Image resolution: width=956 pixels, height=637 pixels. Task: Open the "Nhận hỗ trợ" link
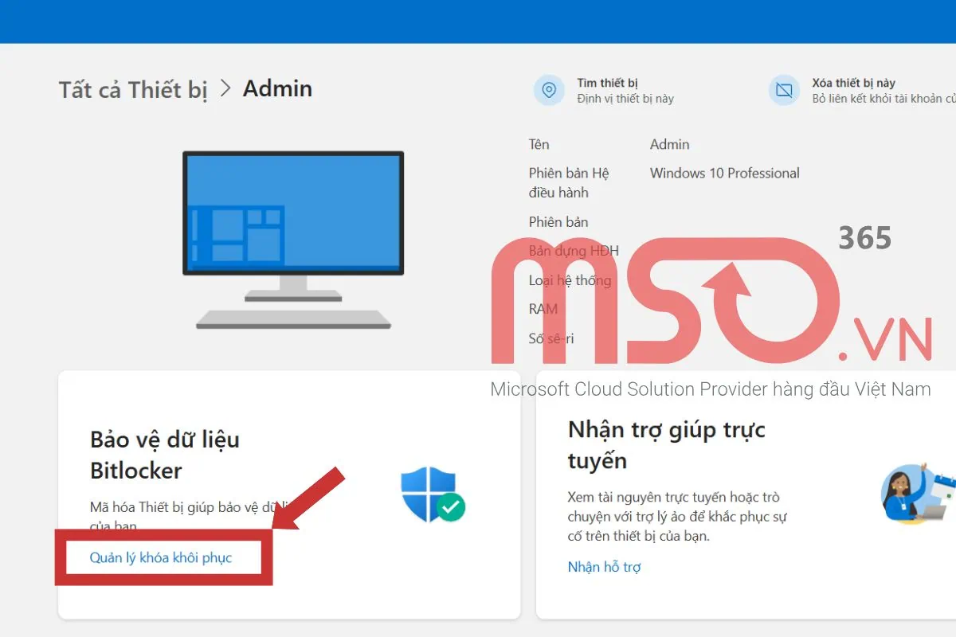pos(604,567)
